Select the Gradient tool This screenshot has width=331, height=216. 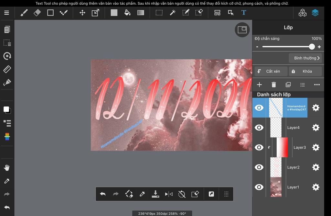click(141, 13)
